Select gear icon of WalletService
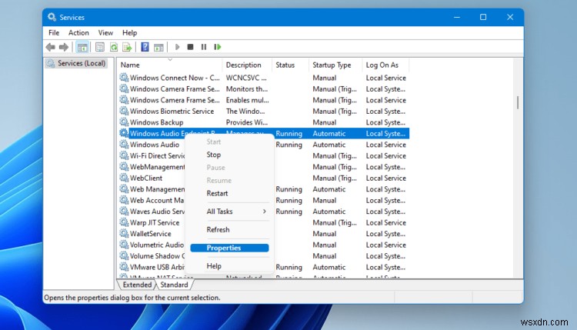This screenshot has height=330, width=577. pyautogui.click(x=124, y=234)
